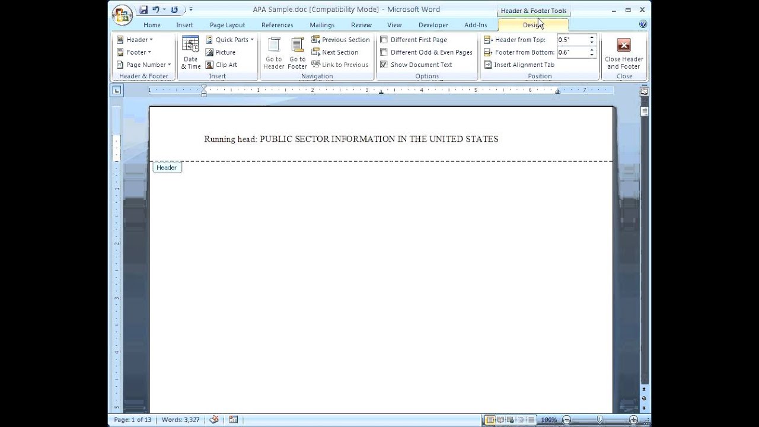Open Microsoft Word Help
The height and width of the screenshot is (427, 759).
coord(643,24)
